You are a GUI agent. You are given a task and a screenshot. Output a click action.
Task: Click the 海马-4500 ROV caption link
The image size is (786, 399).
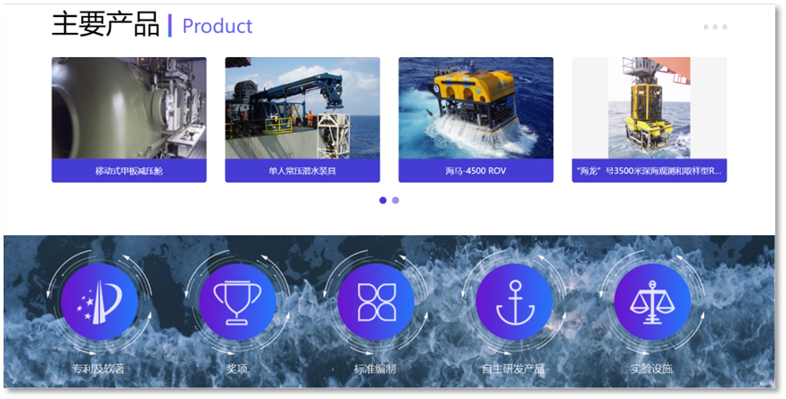476,171
